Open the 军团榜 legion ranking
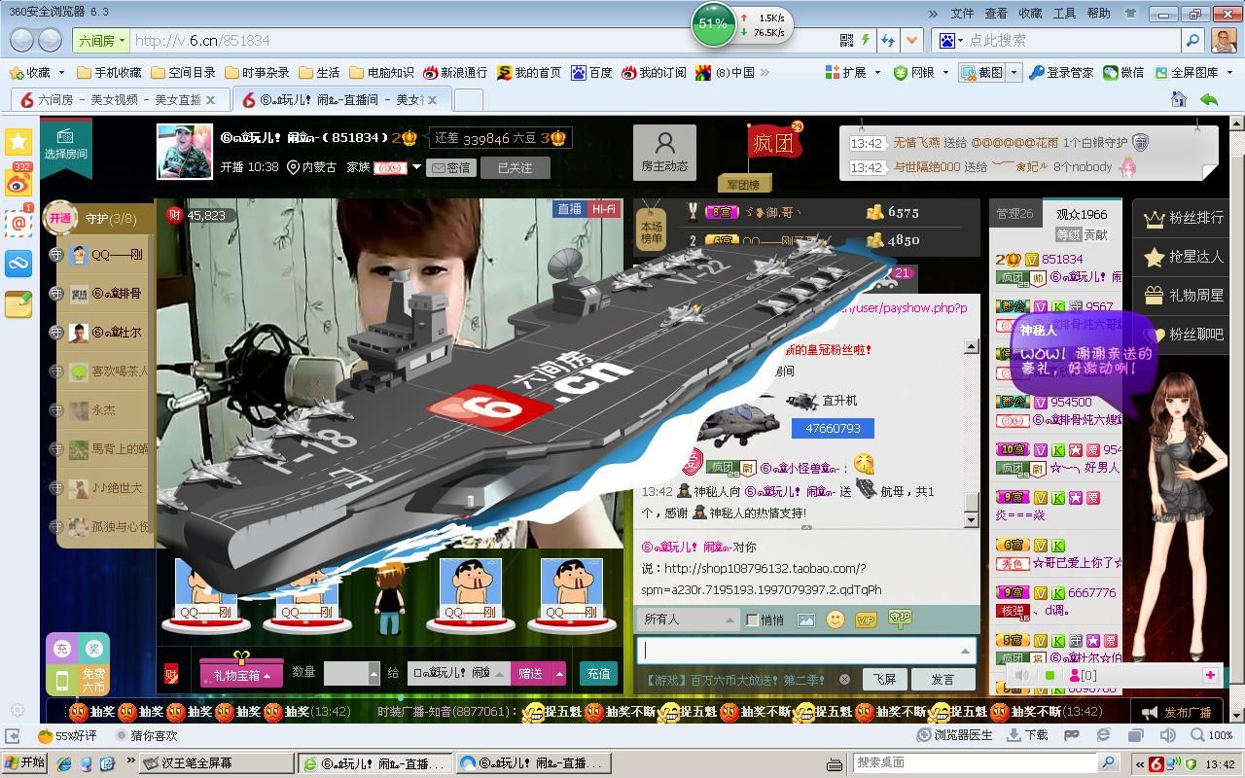Viewport: 1245px width, 778px height. point(744,184)
